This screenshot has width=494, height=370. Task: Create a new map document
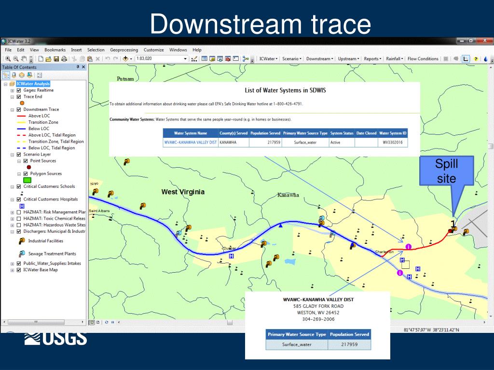(41, 59)
